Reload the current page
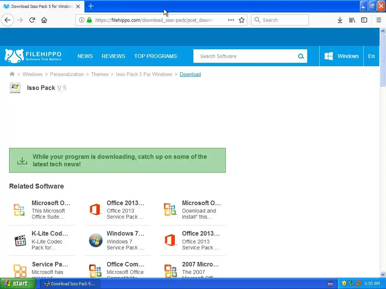This screenshot has height=289, width=386. (x=32, y=20)
